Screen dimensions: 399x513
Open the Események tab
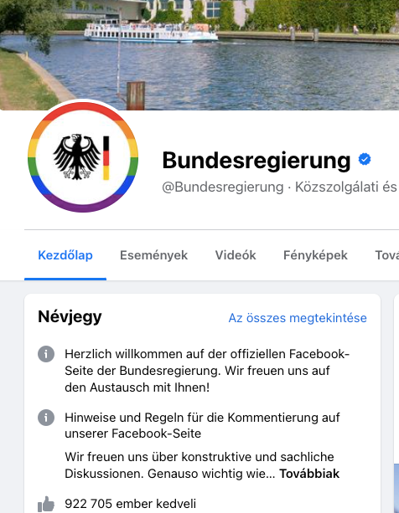[x=153, y=255]
